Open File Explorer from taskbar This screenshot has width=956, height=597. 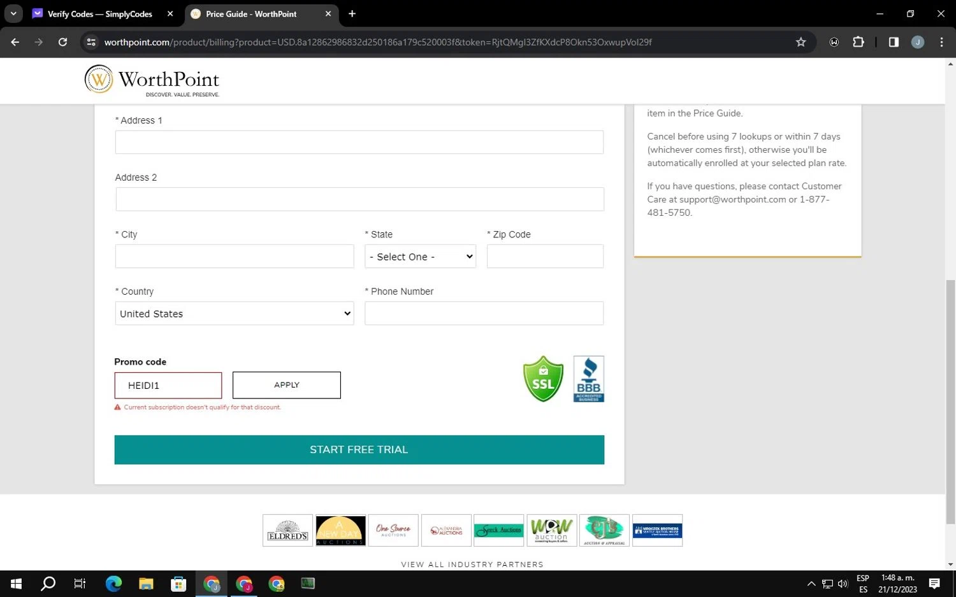tap(146, 584)
